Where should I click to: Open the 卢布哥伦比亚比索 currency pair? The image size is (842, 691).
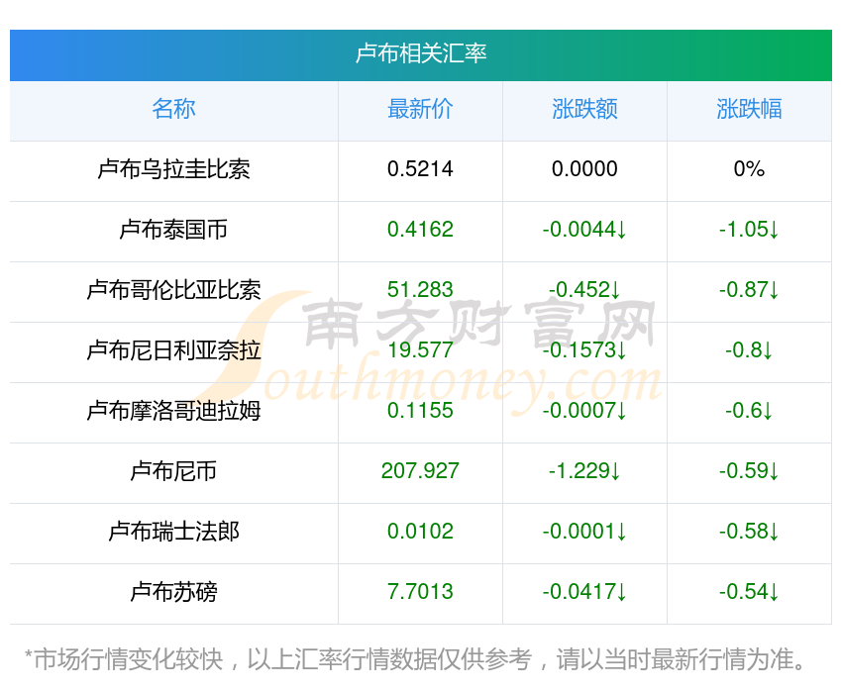pyautogui.click(x=173, y=290)
